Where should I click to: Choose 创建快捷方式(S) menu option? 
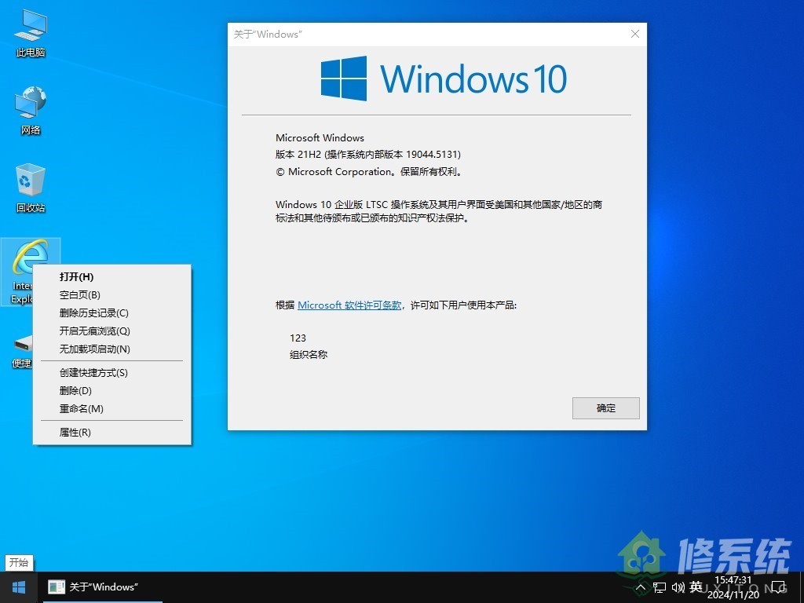[x=93, y=372]
